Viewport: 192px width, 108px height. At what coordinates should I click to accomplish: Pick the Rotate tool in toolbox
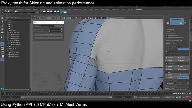coord(2,33)
